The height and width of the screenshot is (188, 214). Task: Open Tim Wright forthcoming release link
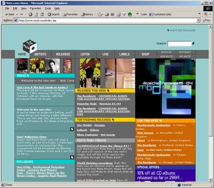(x=84, y=125)
